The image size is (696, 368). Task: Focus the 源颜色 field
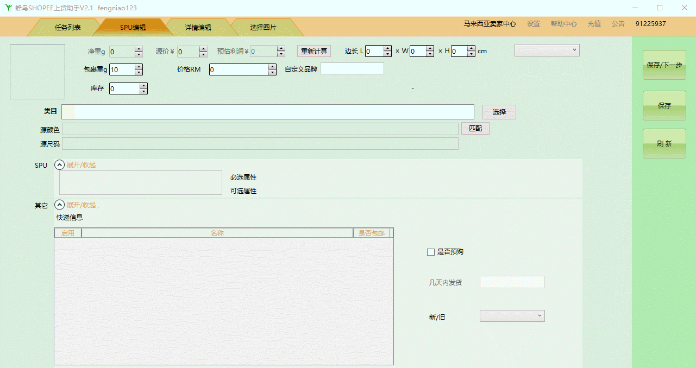pos(260,129)
